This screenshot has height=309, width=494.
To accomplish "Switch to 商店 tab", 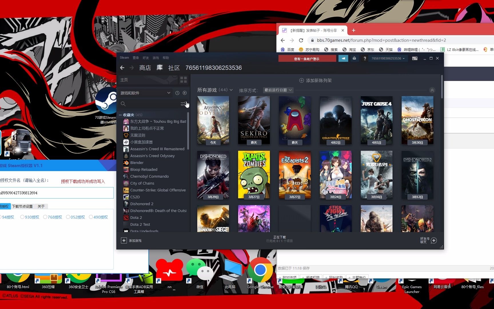I will point(145,68).
